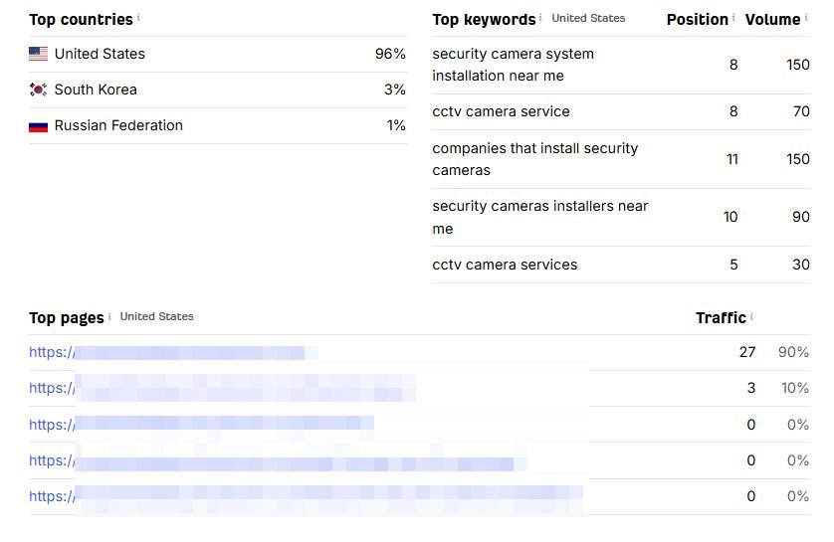Click keyword 'cctv camera services'

coord(505,265)
